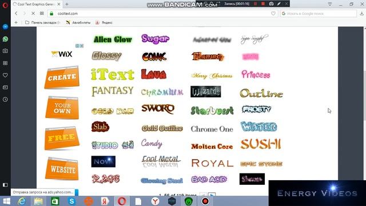
Task: Open the tab menu icon near window controls
Action: coord(330,4)
